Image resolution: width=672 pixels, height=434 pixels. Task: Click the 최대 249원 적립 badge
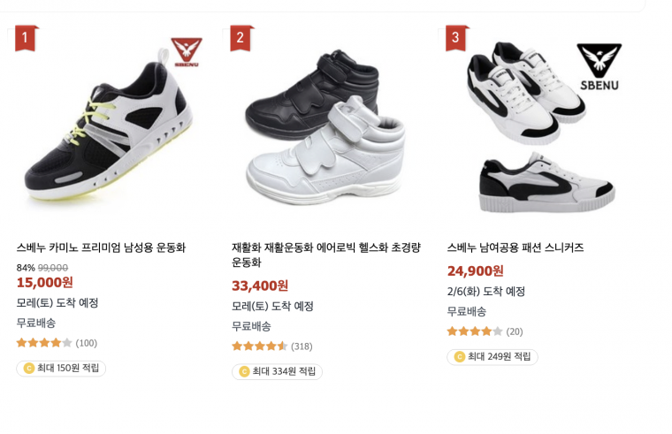coord(493,357)
